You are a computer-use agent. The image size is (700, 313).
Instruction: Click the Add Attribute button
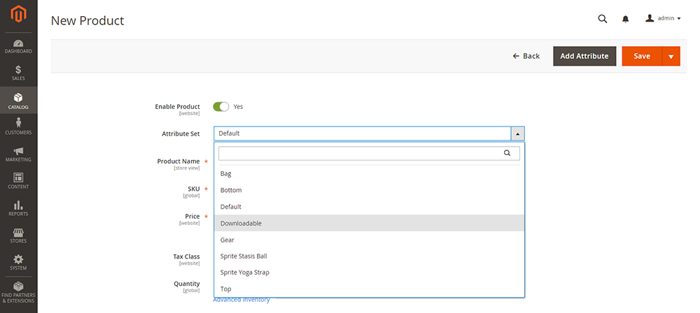click(x=584, y=57)
